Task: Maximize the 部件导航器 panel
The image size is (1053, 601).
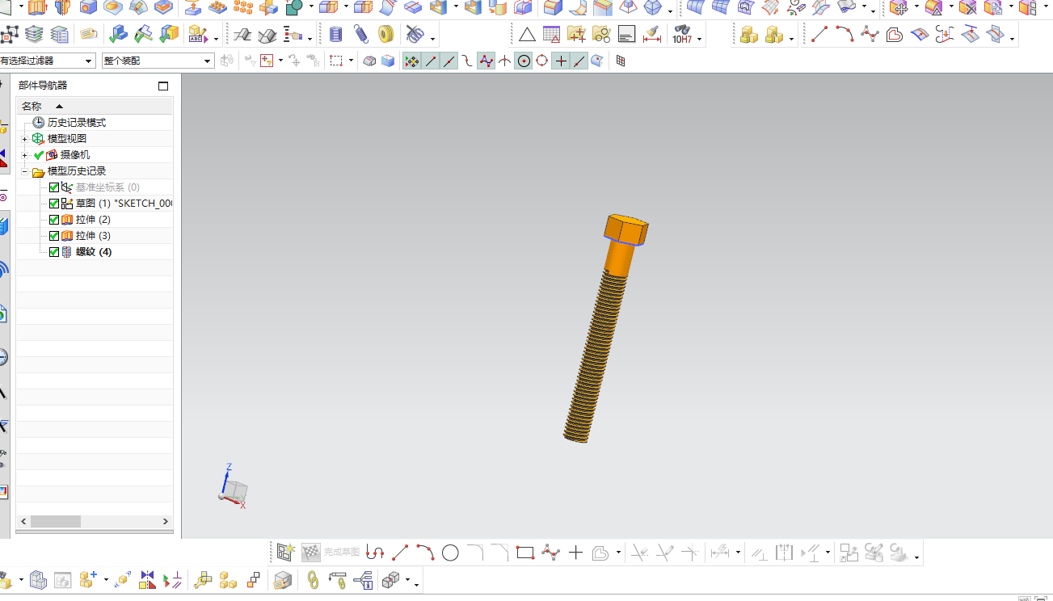Action: [x=163, y=86]
